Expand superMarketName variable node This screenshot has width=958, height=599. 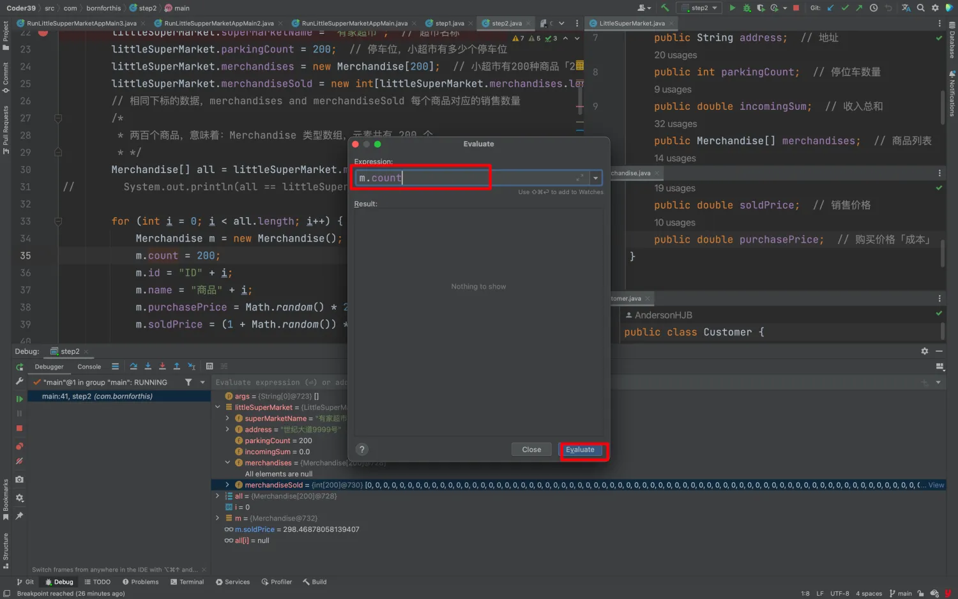(227, 418)
